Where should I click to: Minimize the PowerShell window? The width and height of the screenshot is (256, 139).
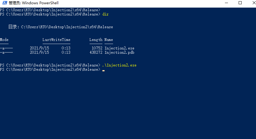click(226, 3)
